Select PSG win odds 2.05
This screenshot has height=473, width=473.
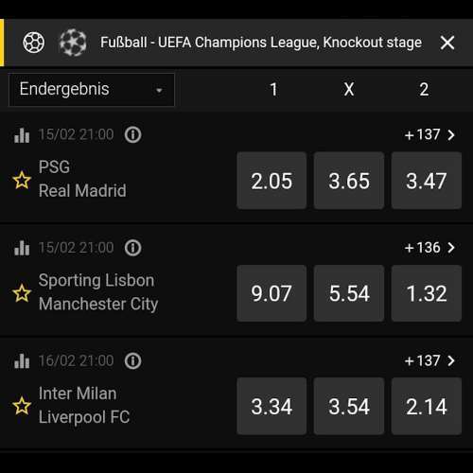click(x=272, y=181)
